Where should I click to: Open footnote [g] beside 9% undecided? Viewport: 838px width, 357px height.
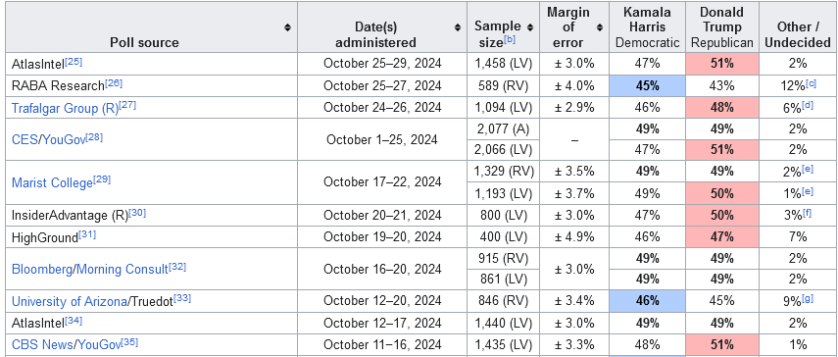808,299
